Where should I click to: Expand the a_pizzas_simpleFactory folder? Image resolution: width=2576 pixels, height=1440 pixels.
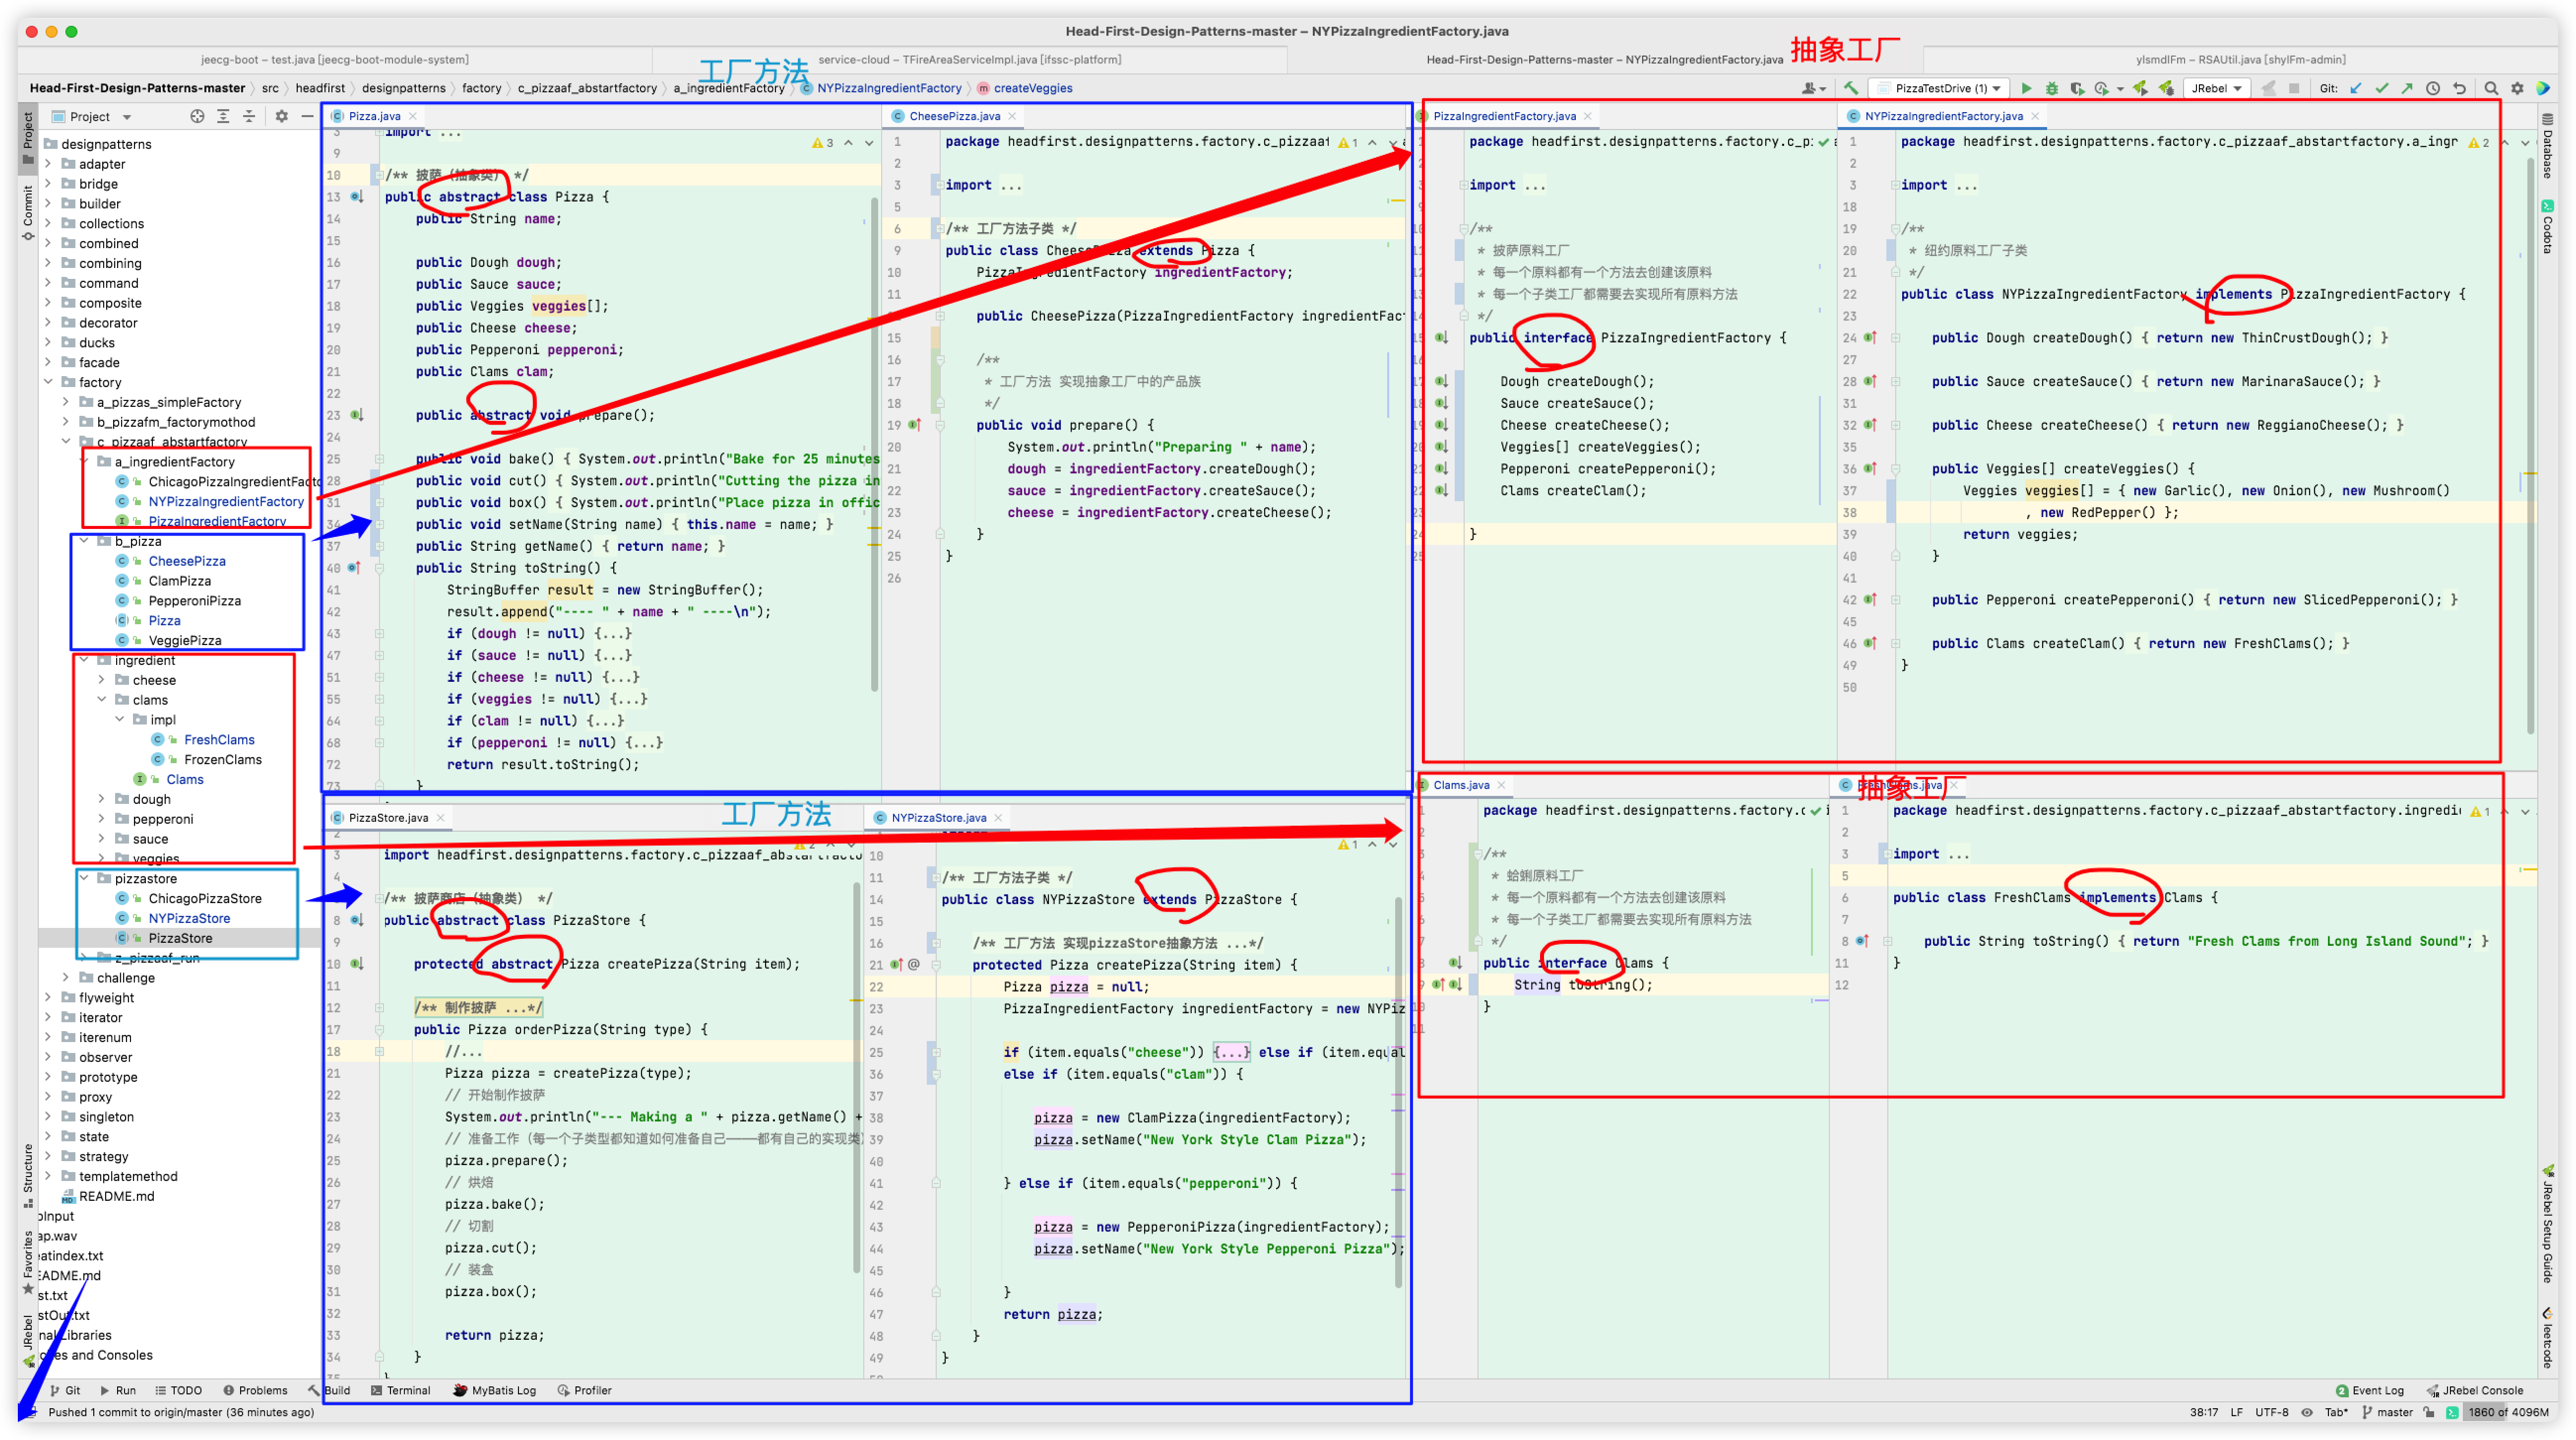point(65,402)
